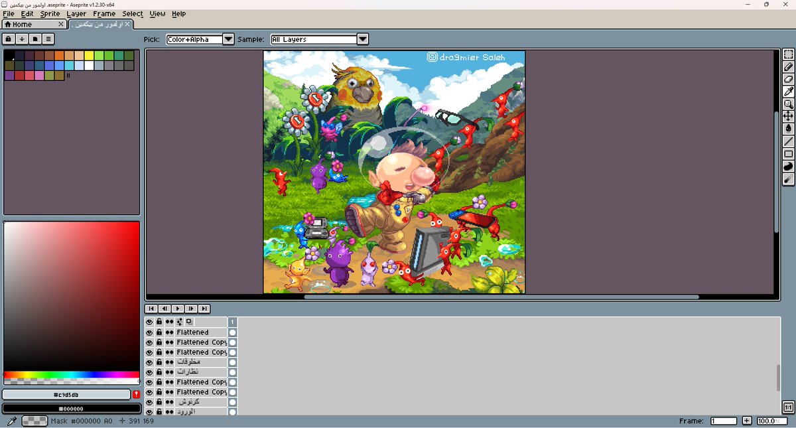796x428 pixels.
Task: Open the Layer menu
Action: [x=76, y=13]
